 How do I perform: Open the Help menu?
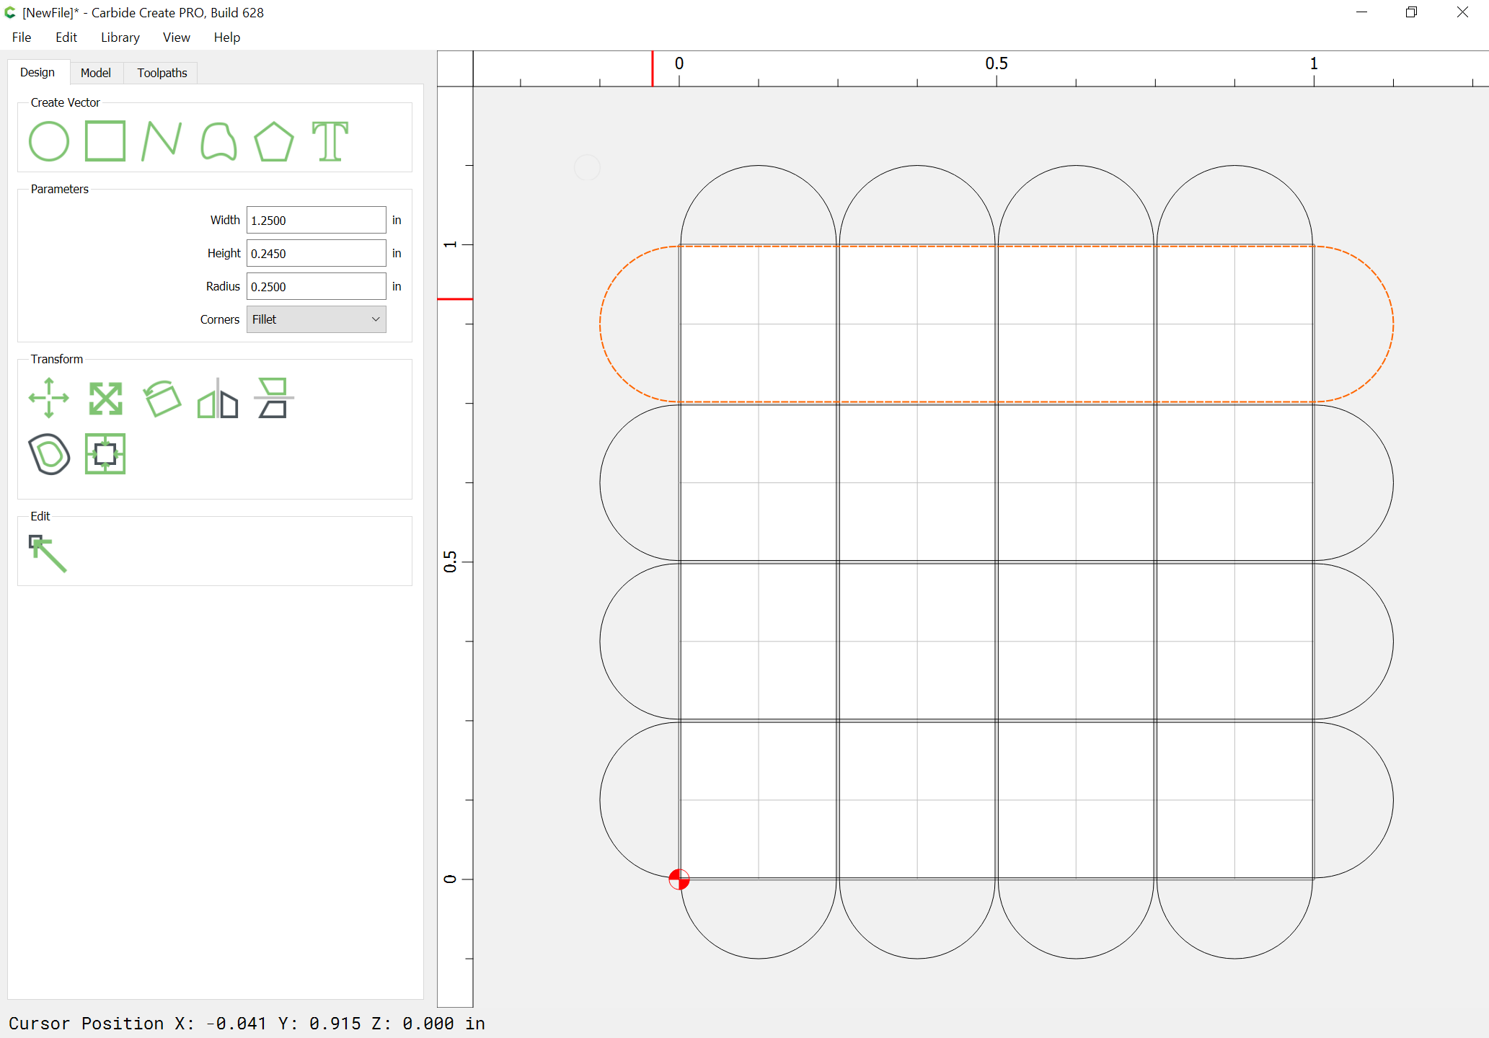click(x=227, y=37)
